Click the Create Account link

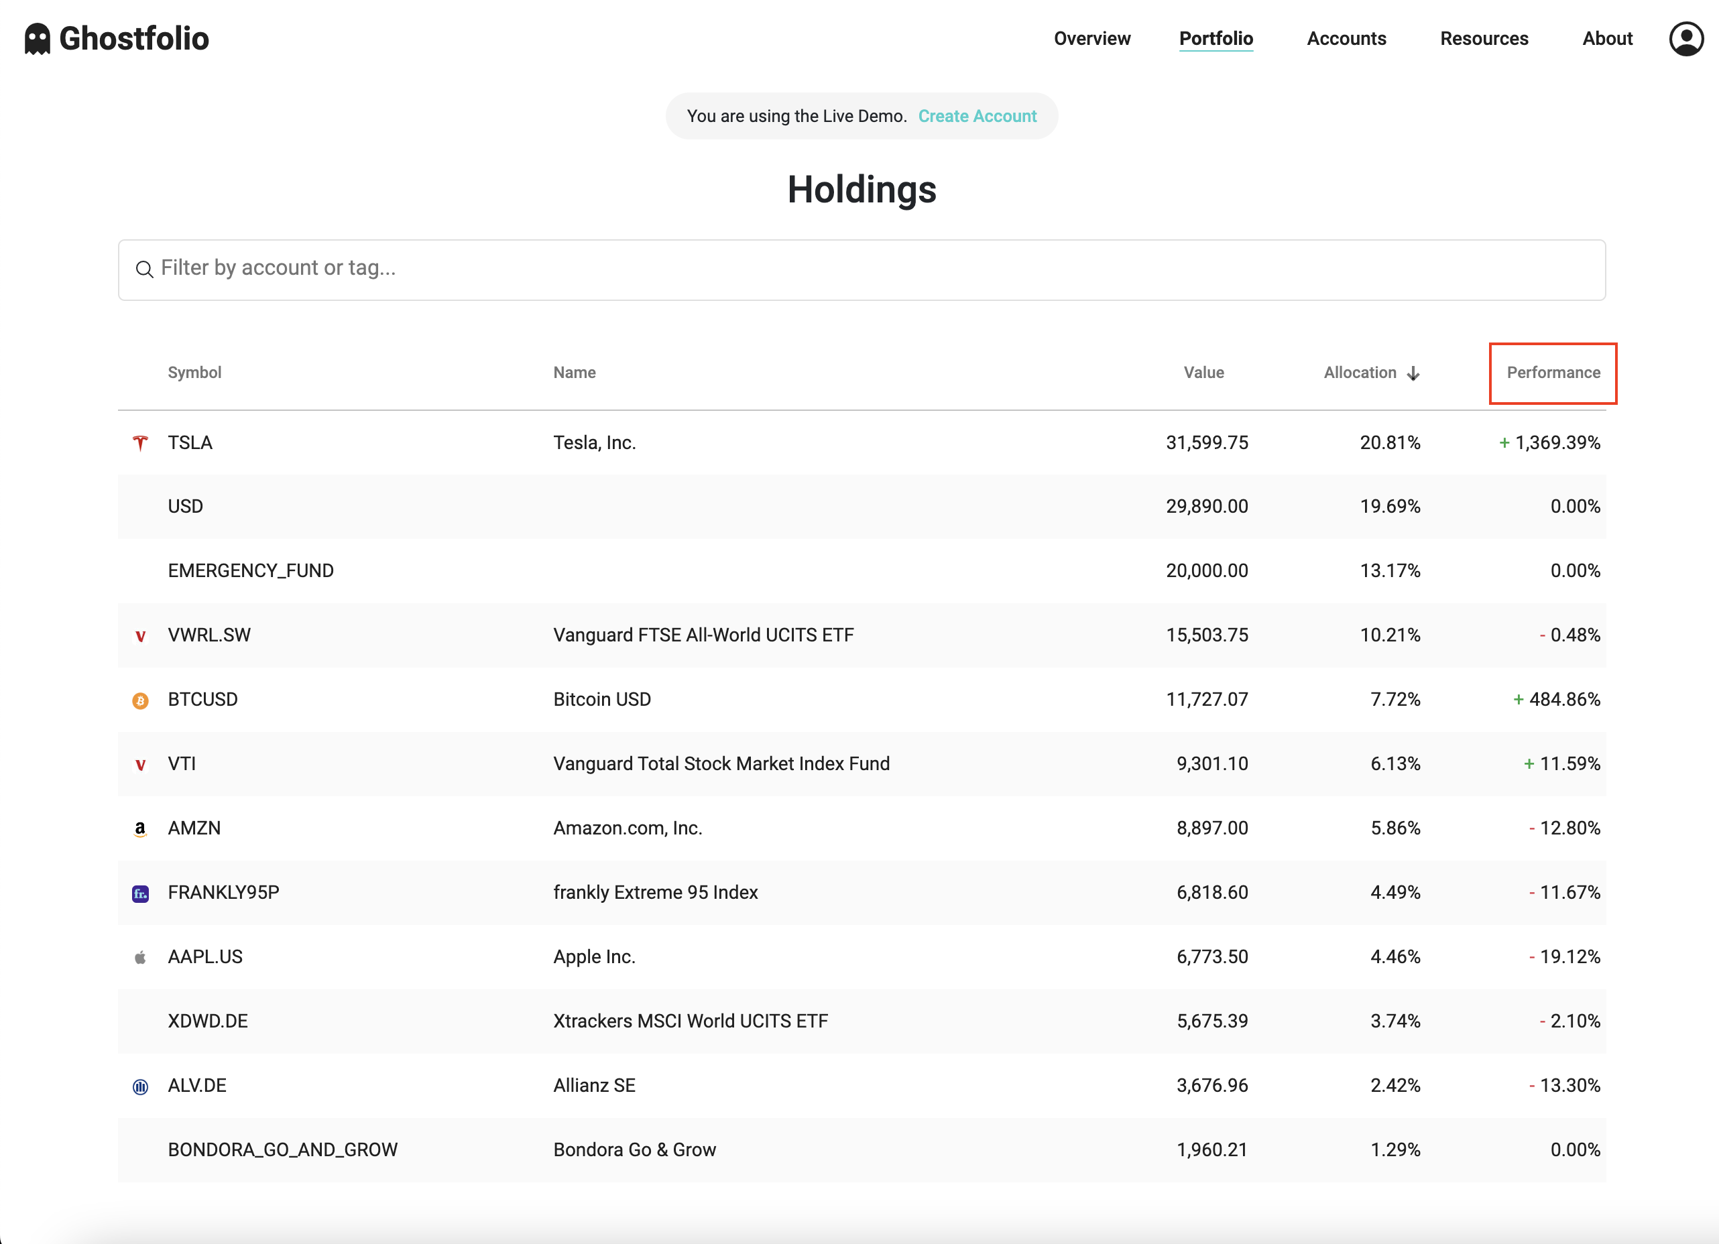(977, 116)
